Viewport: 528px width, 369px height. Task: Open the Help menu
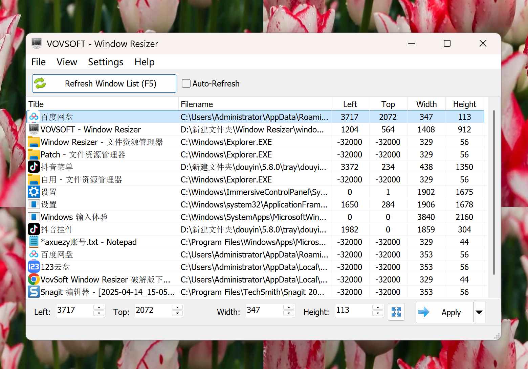(145, 62)
